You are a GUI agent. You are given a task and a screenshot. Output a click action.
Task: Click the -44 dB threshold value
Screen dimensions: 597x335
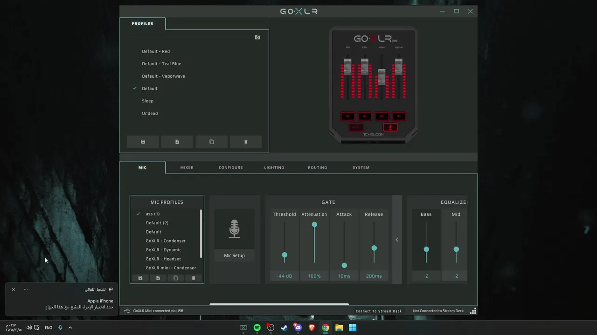click(285, 276)
